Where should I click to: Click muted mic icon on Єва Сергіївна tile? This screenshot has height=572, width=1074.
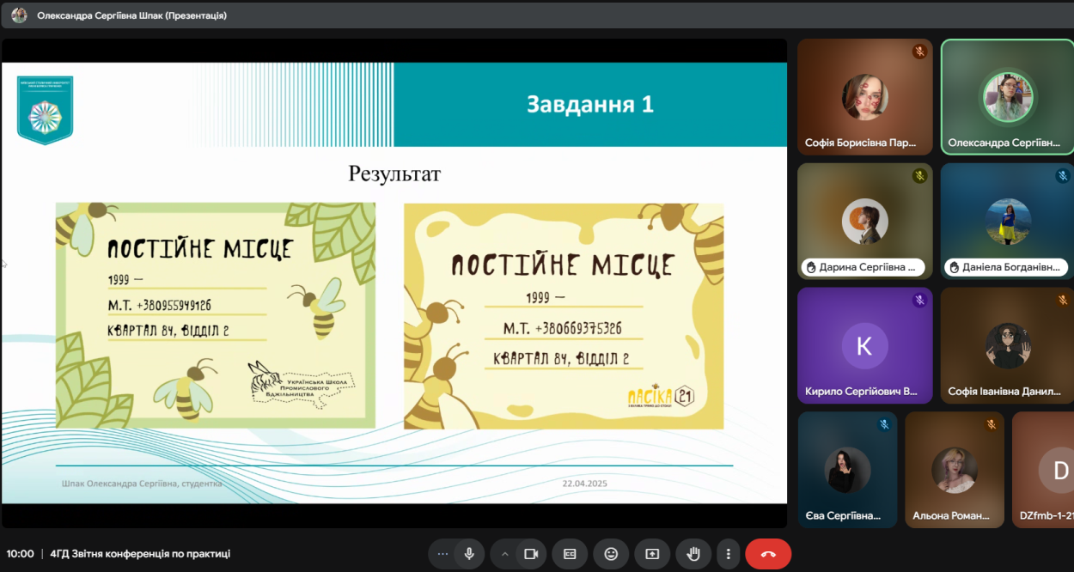point(883,424)
